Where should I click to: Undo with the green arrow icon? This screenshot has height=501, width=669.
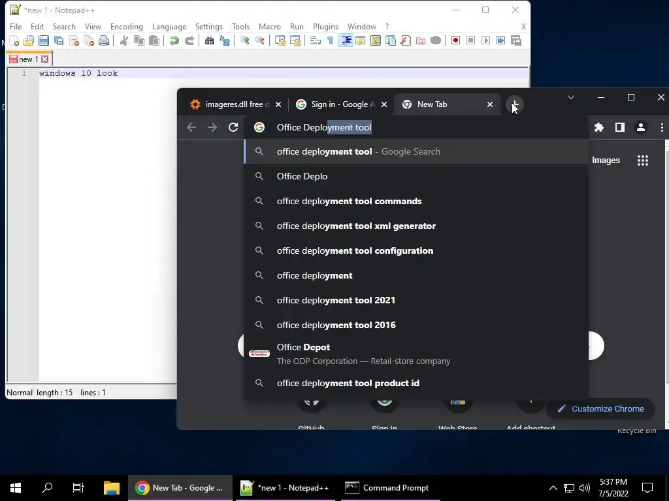[x=174, y=40]
